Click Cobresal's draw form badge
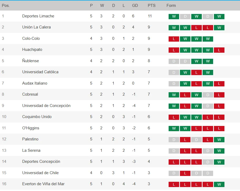This screenshot has width=240, height=191. (208, 95)
